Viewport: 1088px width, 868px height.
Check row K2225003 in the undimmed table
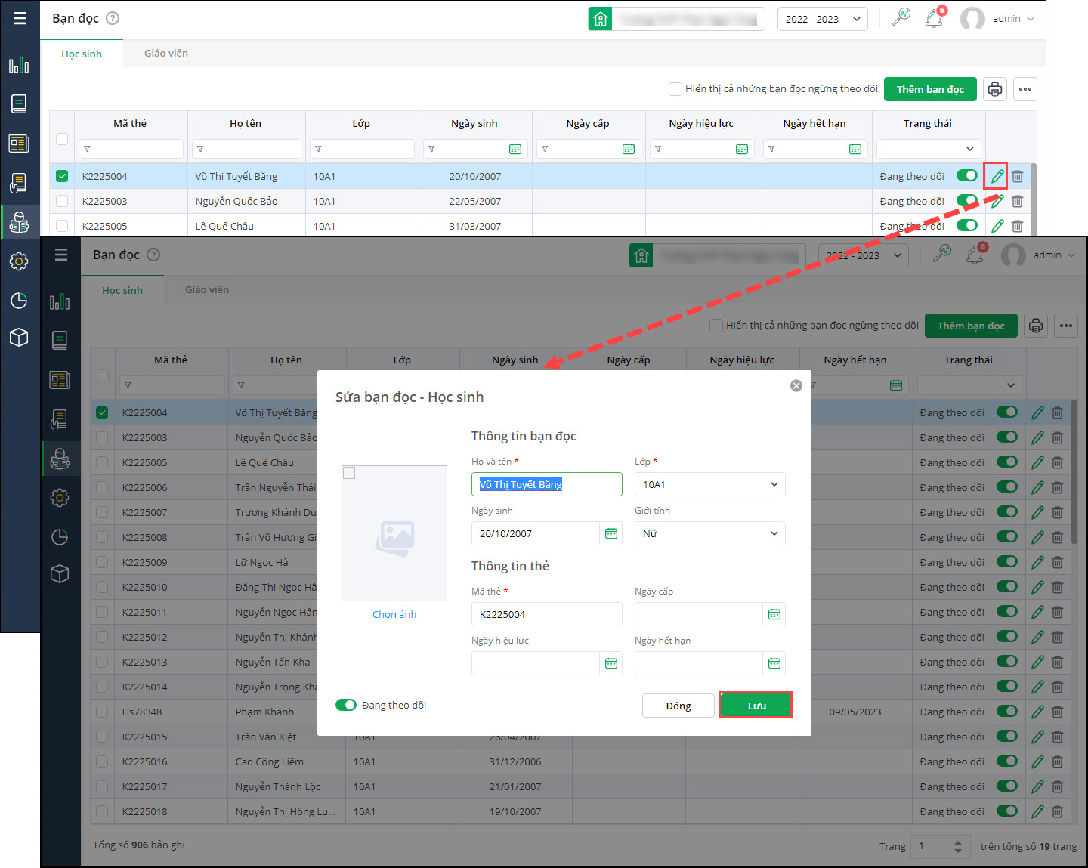point(62,201)
